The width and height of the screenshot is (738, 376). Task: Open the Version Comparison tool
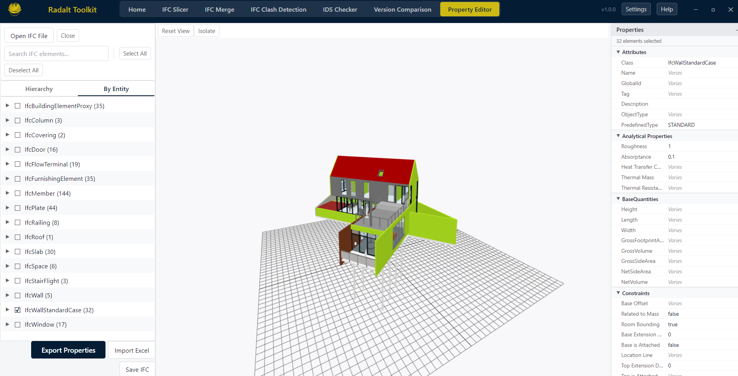(402, 9)
